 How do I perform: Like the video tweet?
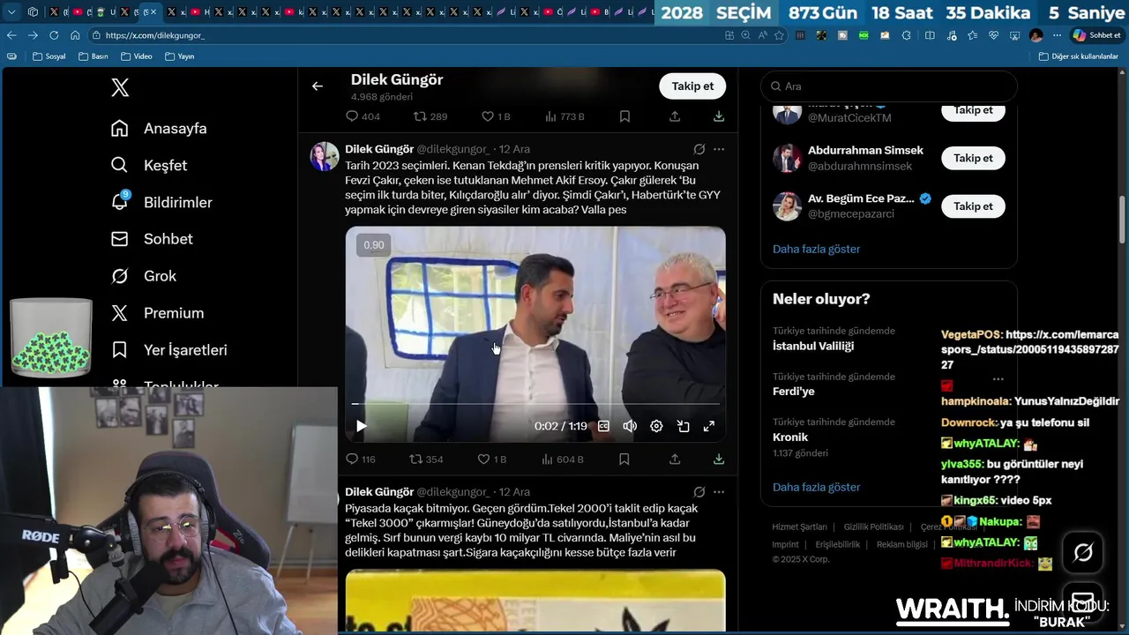(x=483, y=459)
